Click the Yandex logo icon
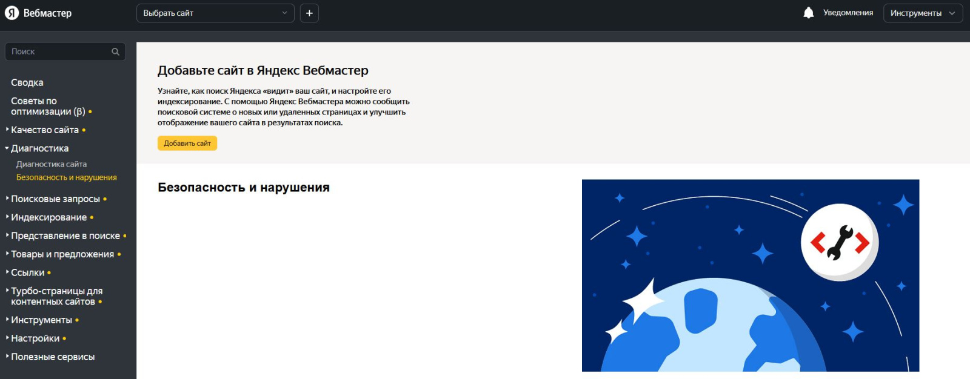Viewport: 970px width, 379px height. coord(12,13)
